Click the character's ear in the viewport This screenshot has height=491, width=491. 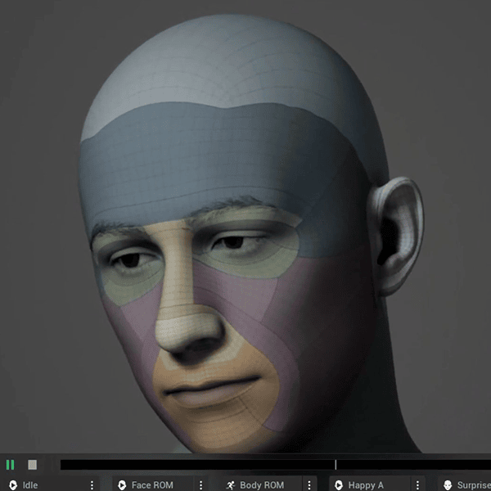pos(397,235)
